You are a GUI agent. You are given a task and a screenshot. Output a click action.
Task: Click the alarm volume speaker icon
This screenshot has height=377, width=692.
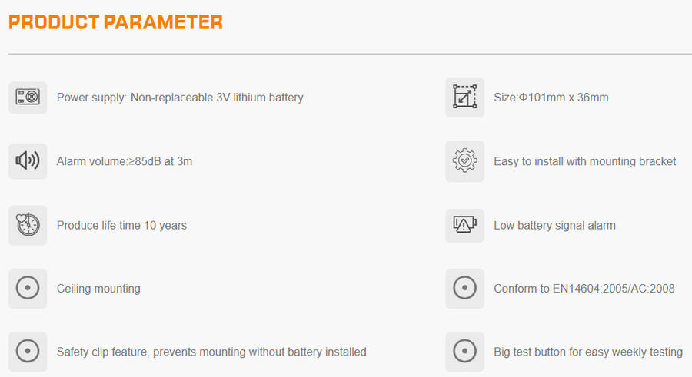pos(28,161)
